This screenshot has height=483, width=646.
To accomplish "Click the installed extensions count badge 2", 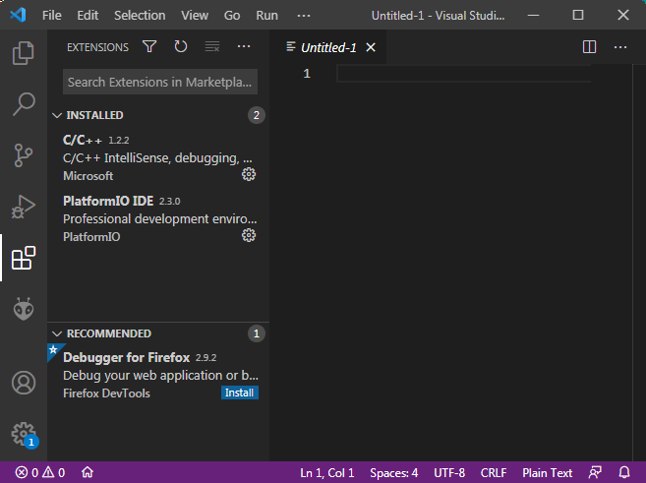I will [x=257, y=115].
